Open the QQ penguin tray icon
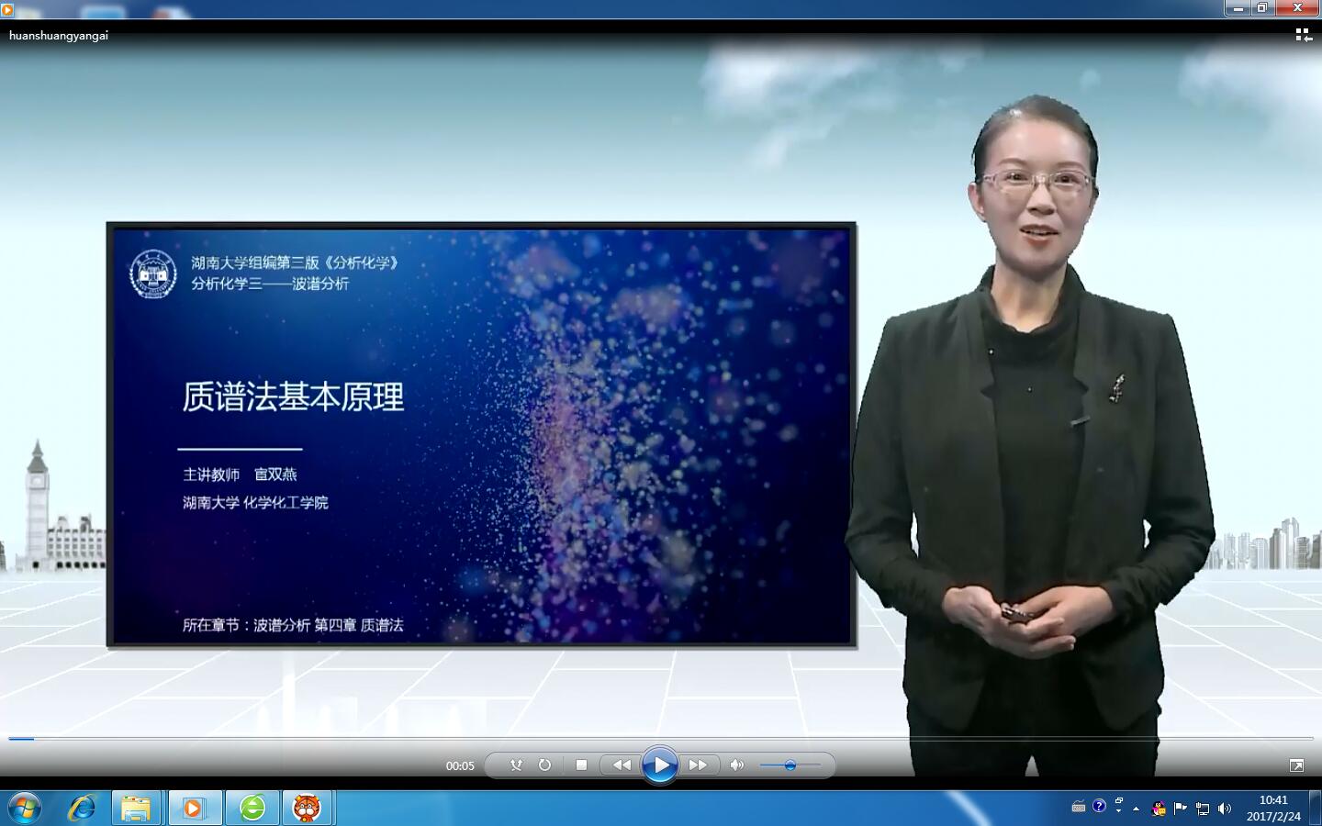1322x826 pixels. (1159, 809)
